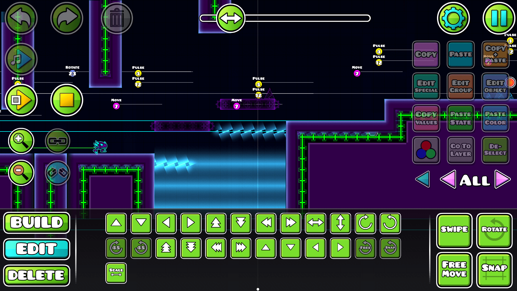Open editor settings gear
Viewport: 517px width, 291px height.
point(453,18)
